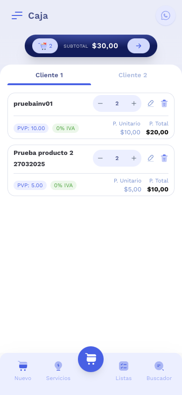182x395 pixels.
Task: Delete pruebainv01 using the trash icon
Action: (164, 103)
